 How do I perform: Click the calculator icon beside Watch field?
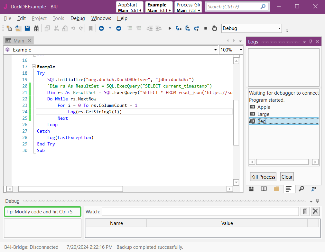pyautogui.click(x=305, y=211)
